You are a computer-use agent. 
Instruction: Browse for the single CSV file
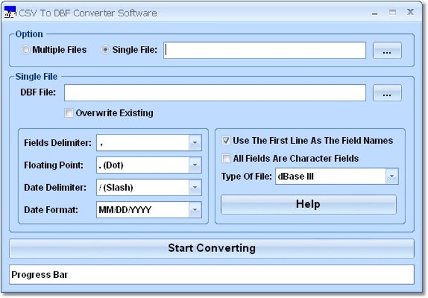pos(387,51)
